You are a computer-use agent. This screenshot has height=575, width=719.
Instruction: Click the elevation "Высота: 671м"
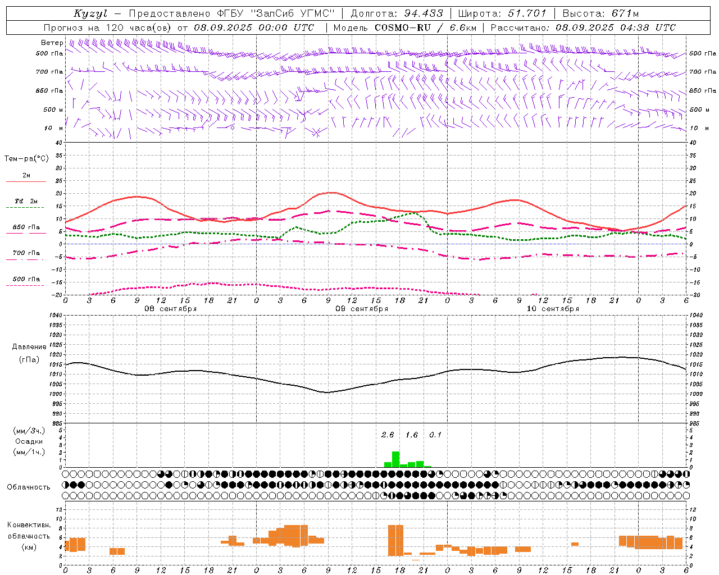[x=600, y=13]
